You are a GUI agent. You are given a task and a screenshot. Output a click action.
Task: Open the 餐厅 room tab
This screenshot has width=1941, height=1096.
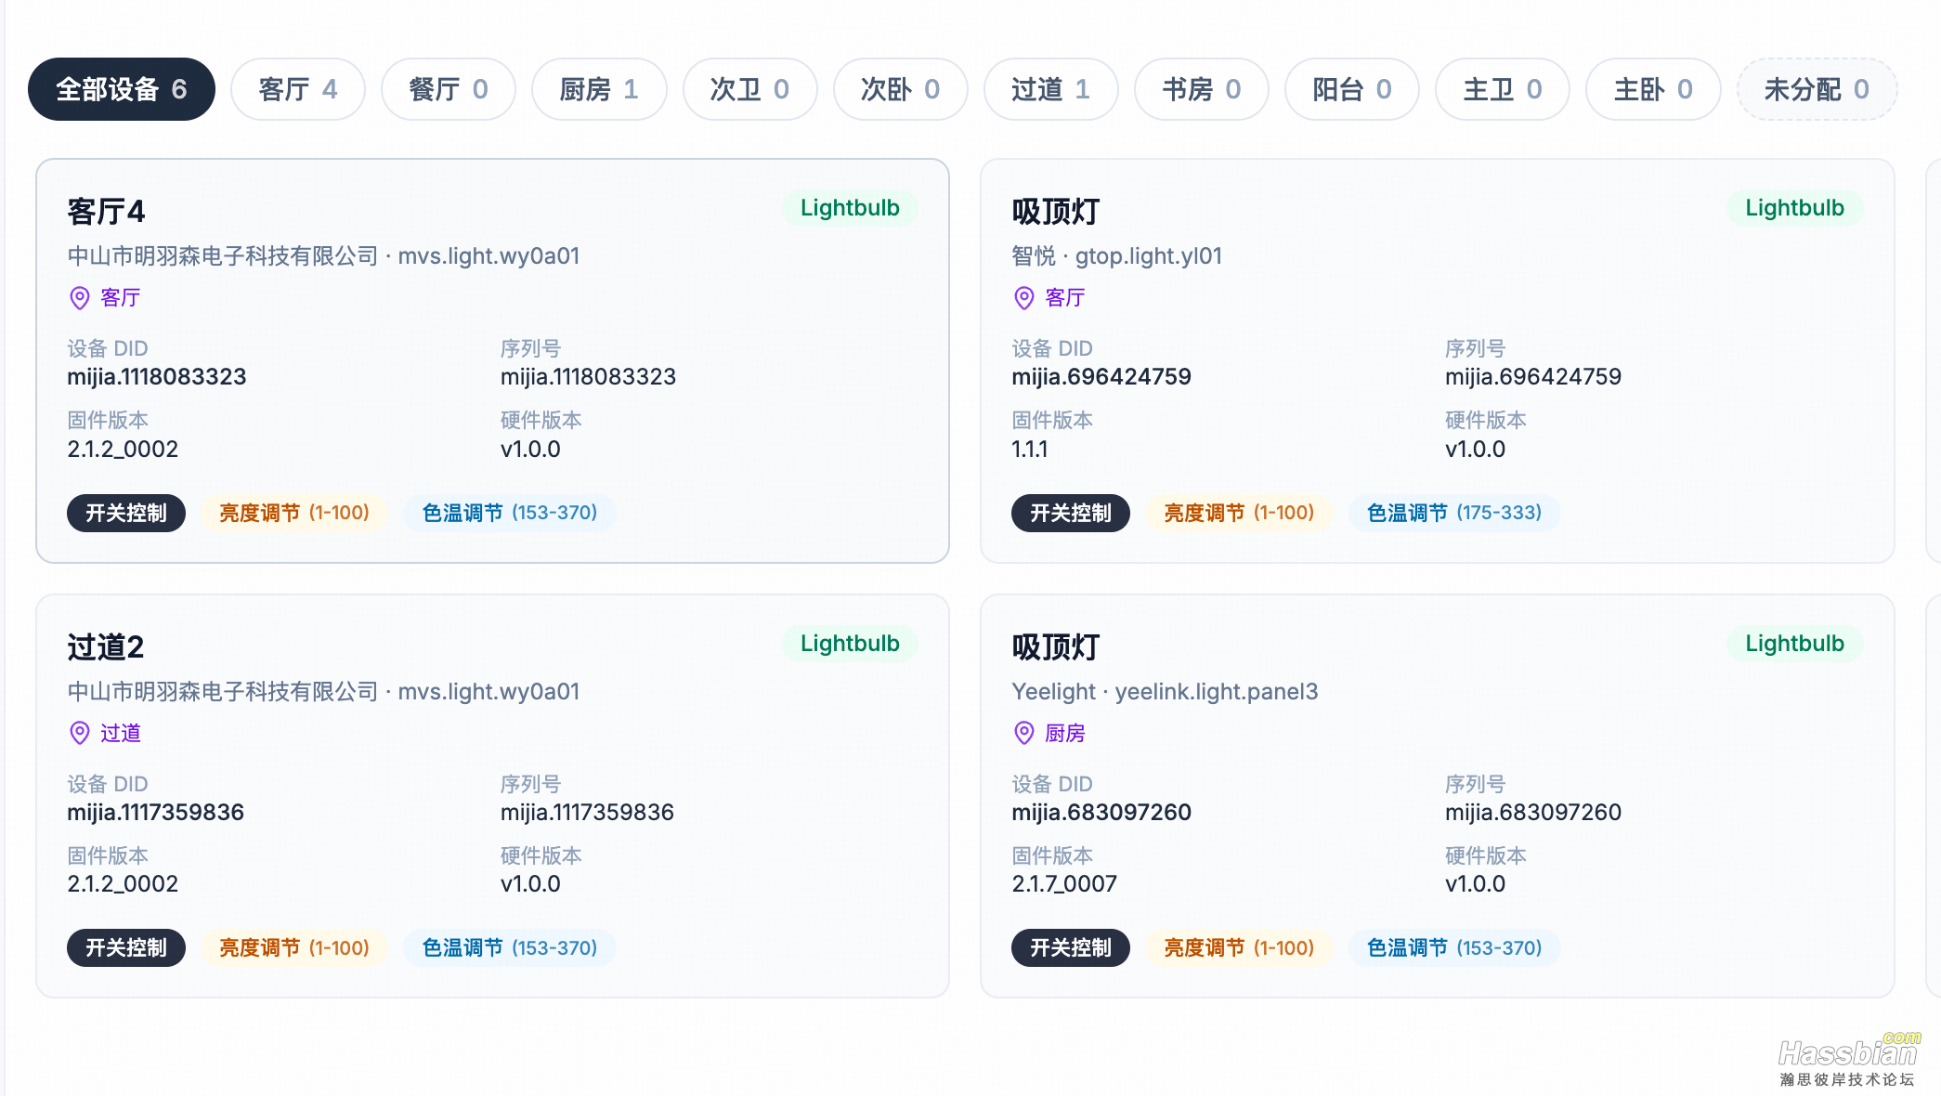pyautogui.click(x=449, y=89)
